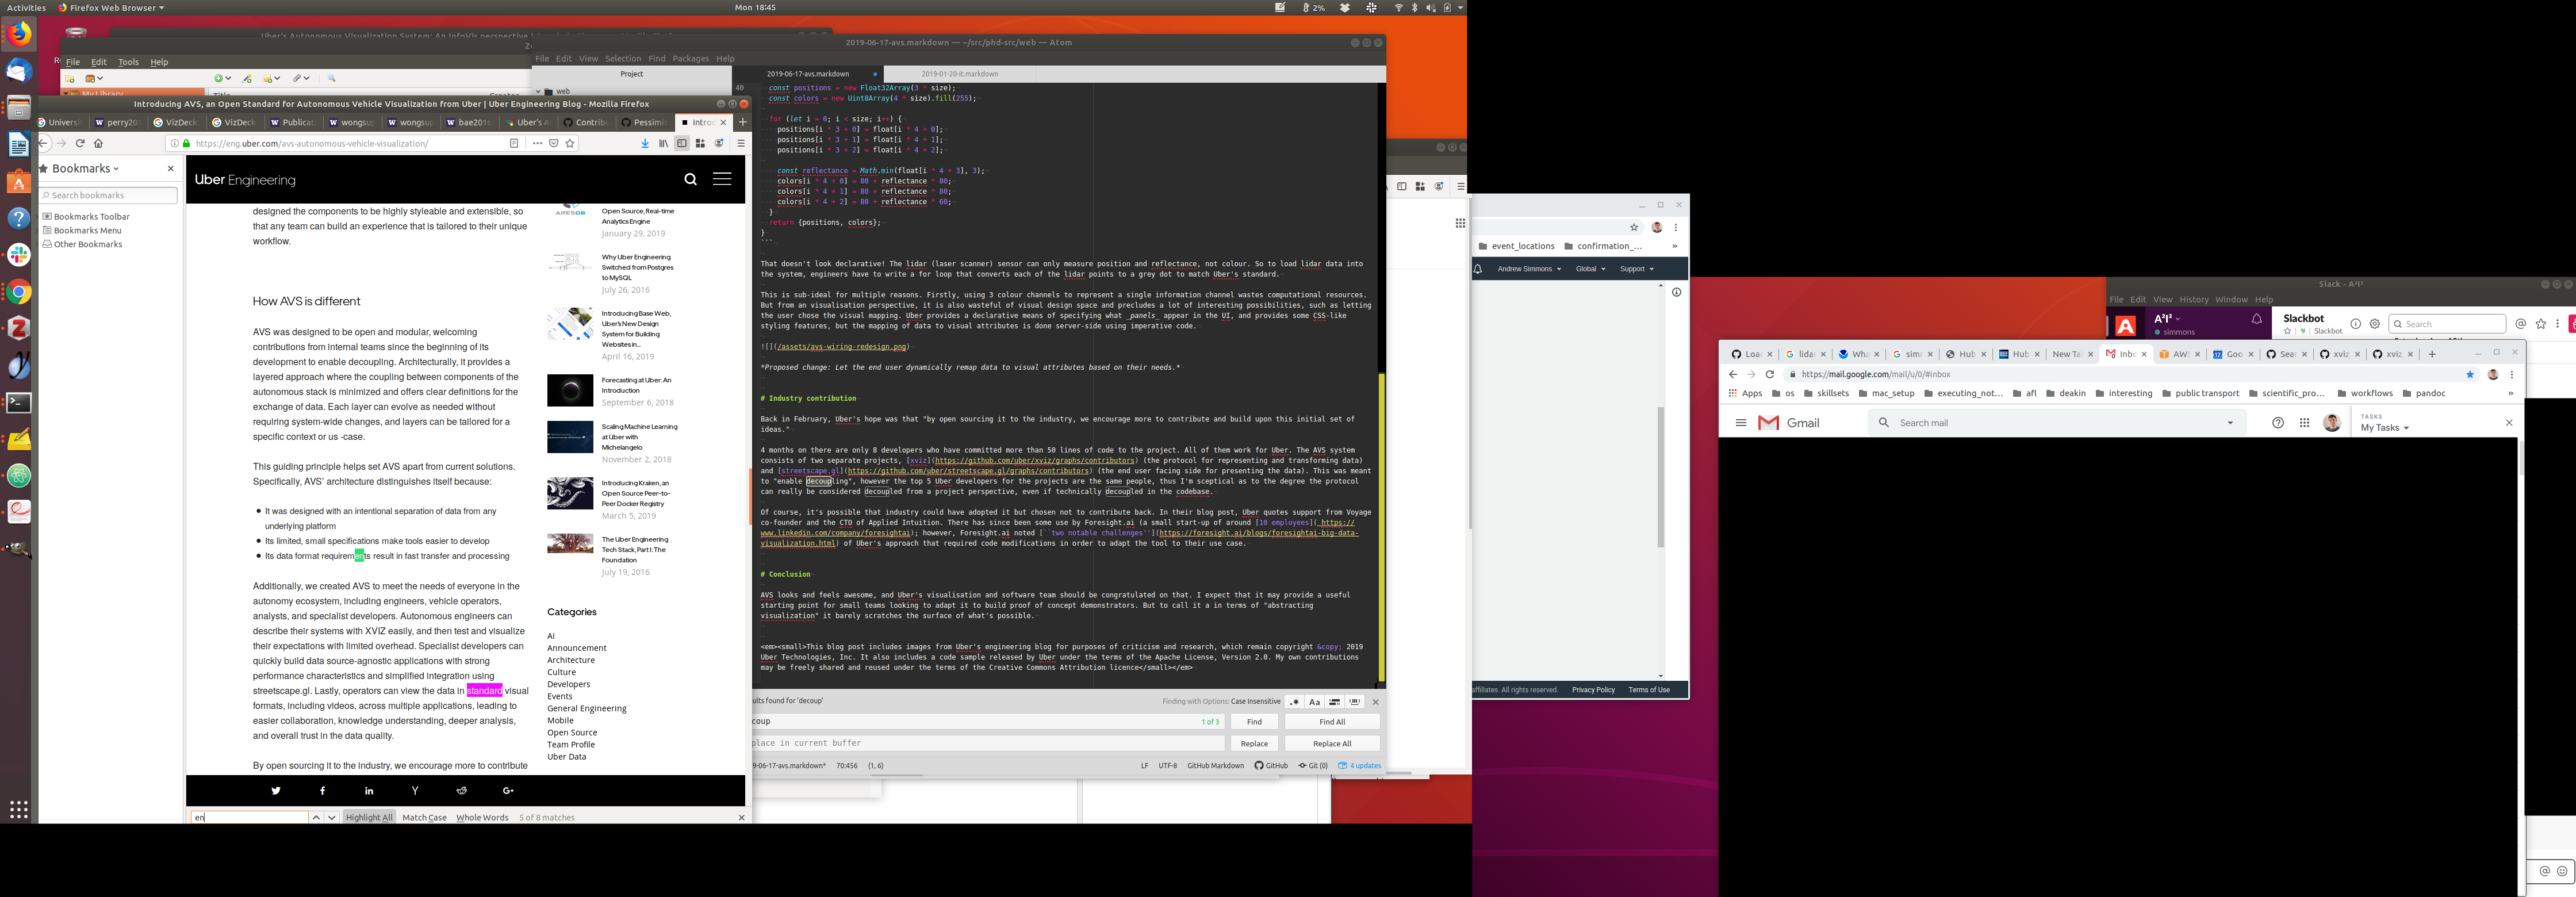Click the Uber Engineering search magnifier icon
The height and width of the screenshot is (897, 2576).
[x=690, y=179]
